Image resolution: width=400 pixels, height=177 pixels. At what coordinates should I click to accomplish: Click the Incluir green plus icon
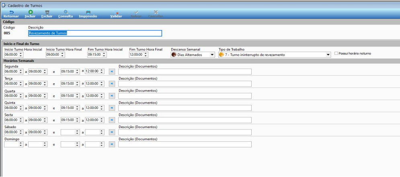coord(31,12)
